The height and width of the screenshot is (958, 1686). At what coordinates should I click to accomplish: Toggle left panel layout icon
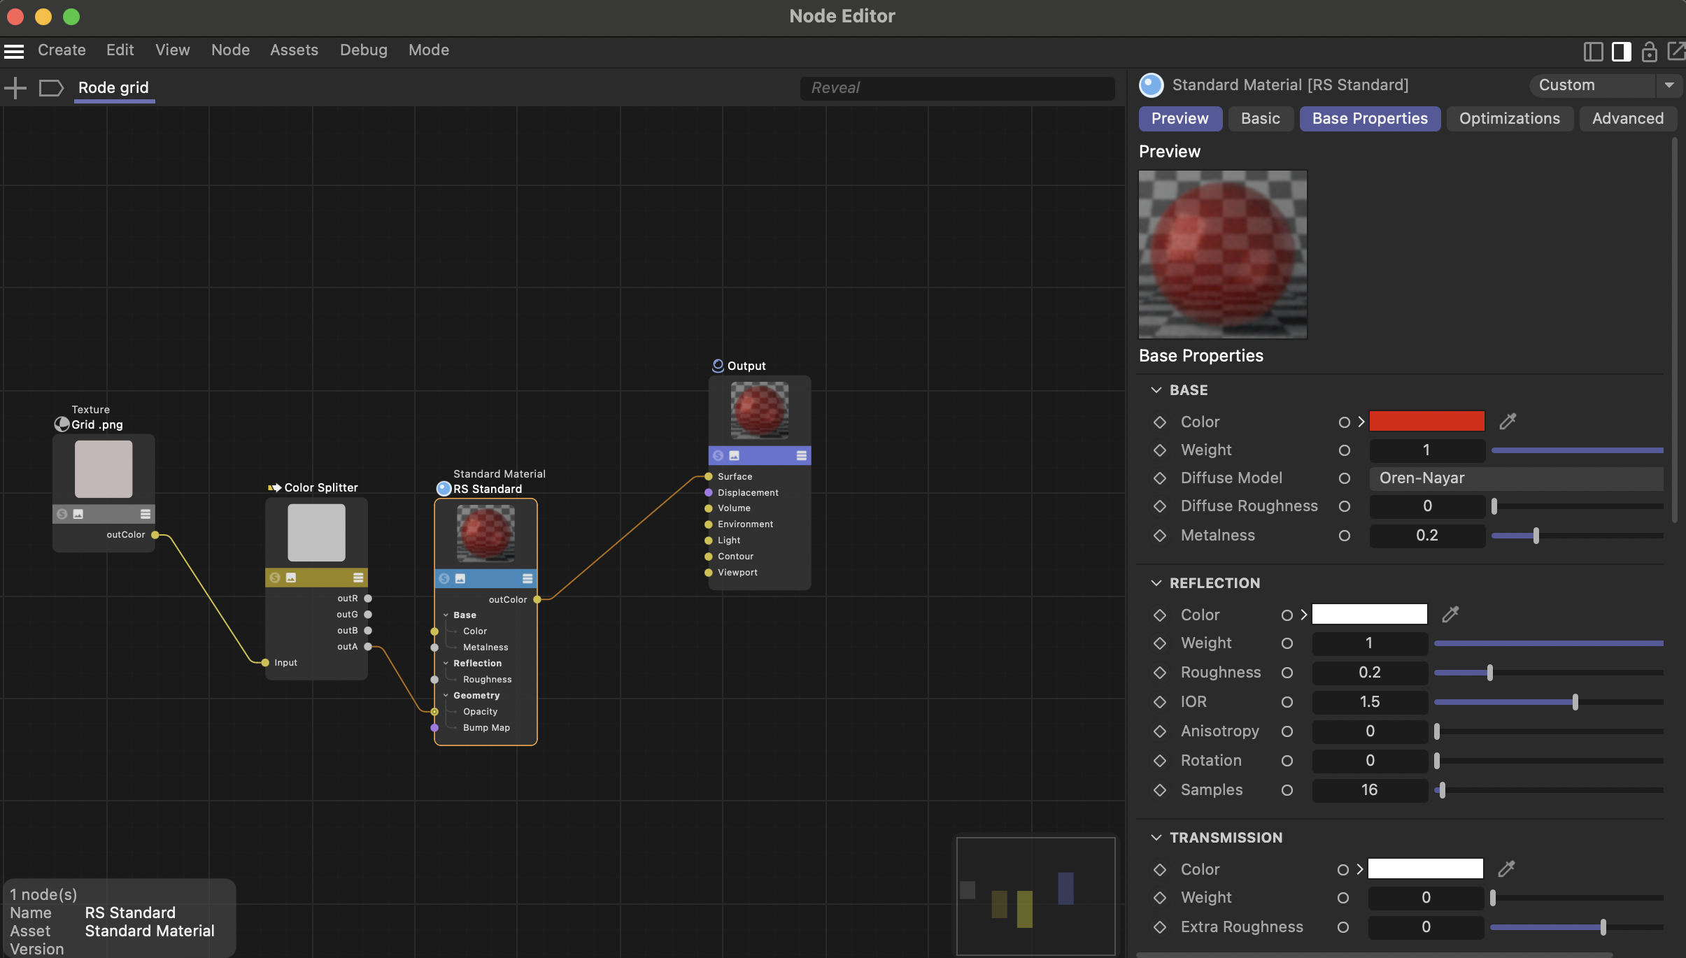click(x=1593, y=51)
